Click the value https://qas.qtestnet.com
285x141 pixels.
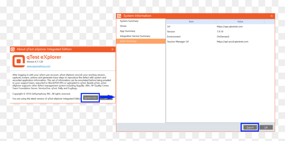(x=230, y=26)
